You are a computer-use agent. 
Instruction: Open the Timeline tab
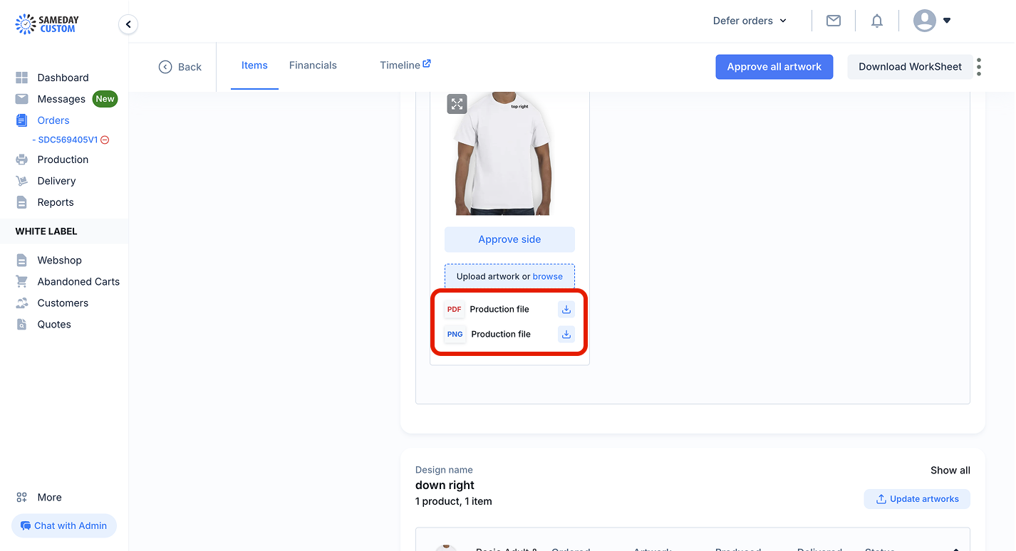(x=405, y=65)
